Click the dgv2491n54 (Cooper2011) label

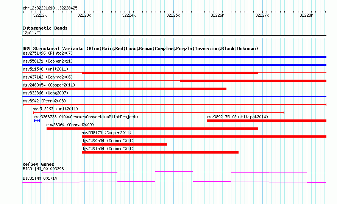point(108,149)
